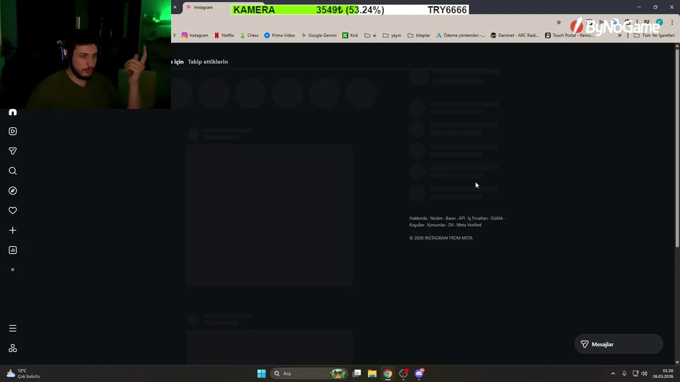Open the Instagram bookmark
The height and width of the screenshot is (382, 680).
tap(195, 36)
